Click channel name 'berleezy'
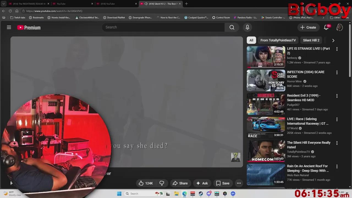This screenshot has height=198, width=352. click(292, 58)
